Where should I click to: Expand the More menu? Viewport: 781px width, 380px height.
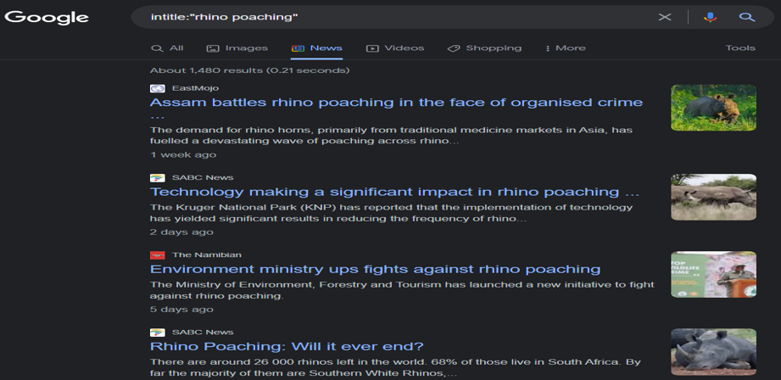[x=566, y=48]
